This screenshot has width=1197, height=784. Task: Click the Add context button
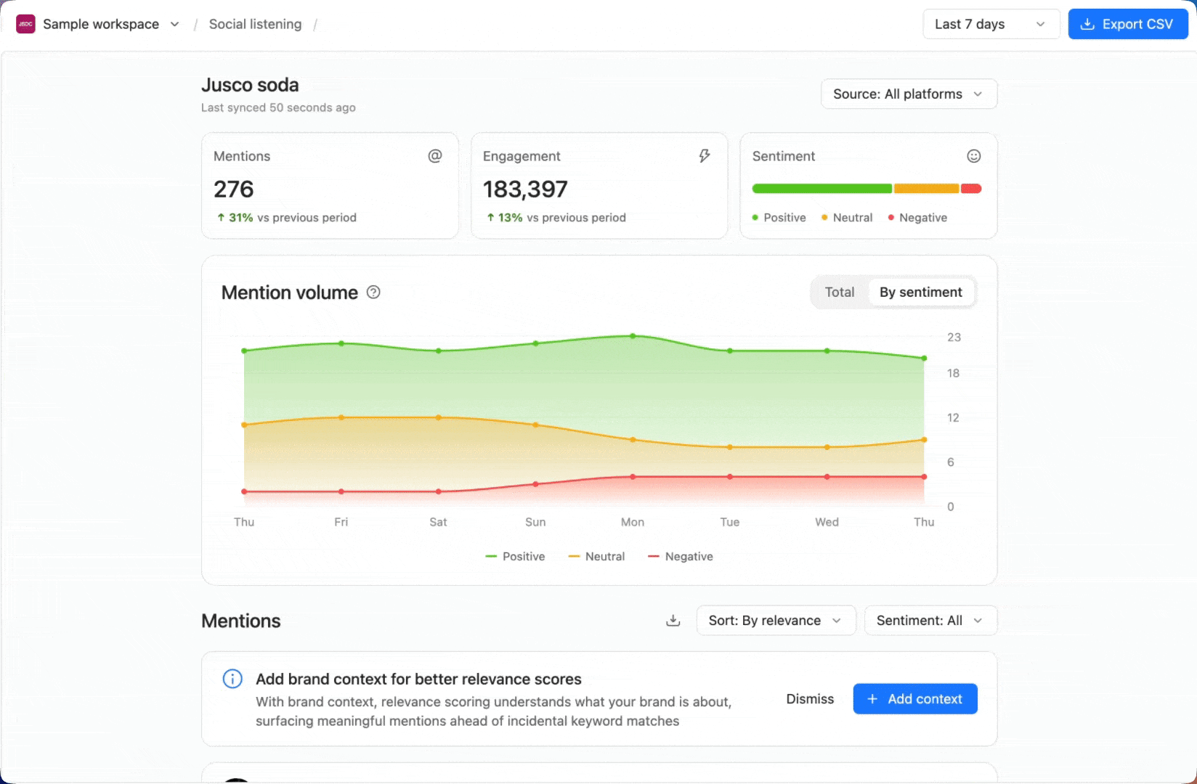tap(915, 699)
